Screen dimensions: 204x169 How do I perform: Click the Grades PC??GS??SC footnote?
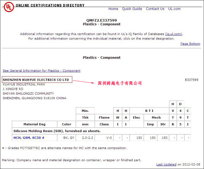[x=65, y=148]
